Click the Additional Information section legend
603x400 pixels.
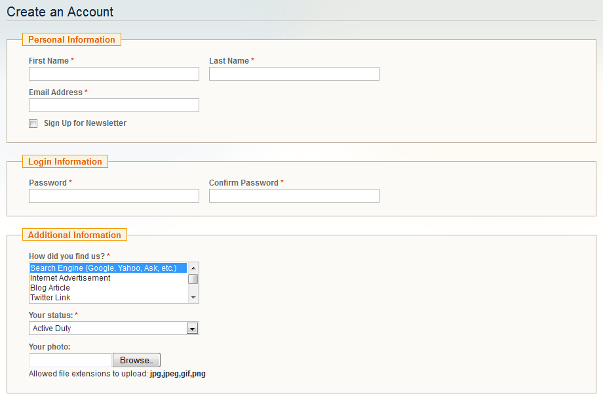75,235
